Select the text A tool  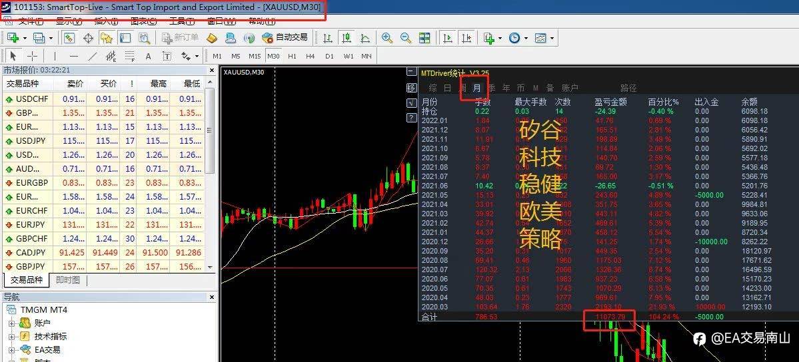click(149, 56)
